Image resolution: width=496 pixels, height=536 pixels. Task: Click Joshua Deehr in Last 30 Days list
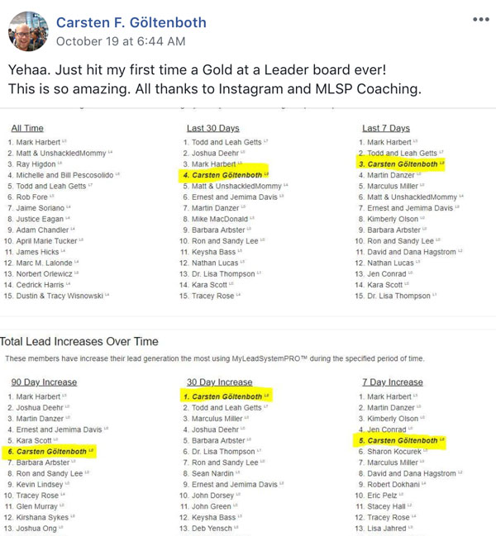(x=215, y=153)
